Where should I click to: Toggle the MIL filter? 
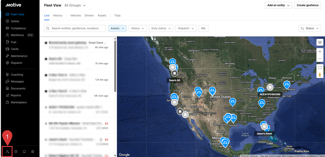tap(203, 28)
